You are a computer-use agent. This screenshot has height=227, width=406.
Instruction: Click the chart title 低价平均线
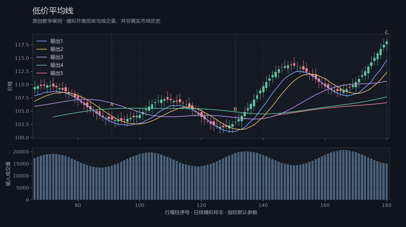[x=53, y=11]
